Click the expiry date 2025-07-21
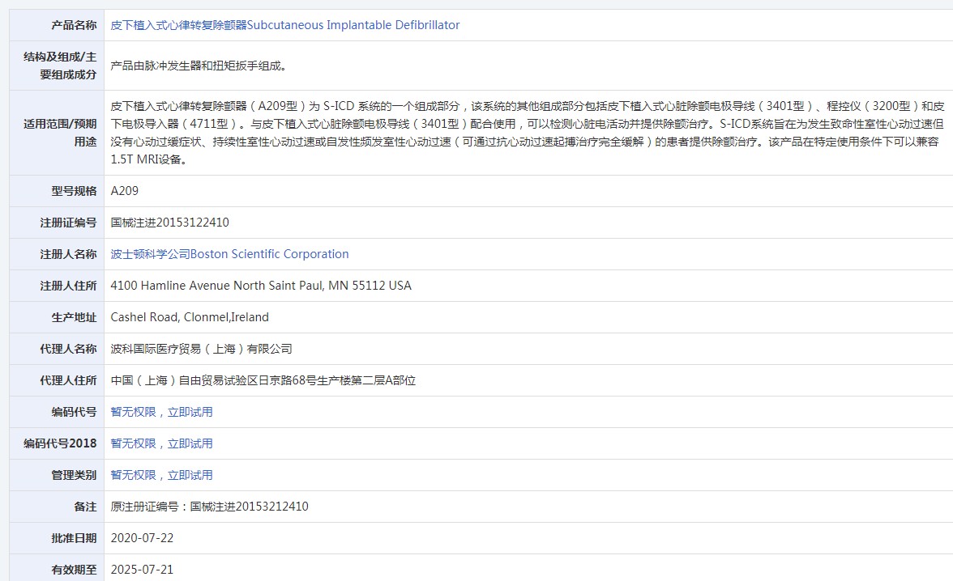Viewport: 953px width, 581px height. pos(142,570)
